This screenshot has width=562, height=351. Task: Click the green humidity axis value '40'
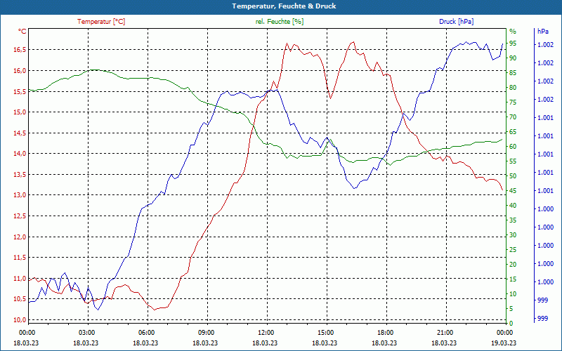[513, 206]
